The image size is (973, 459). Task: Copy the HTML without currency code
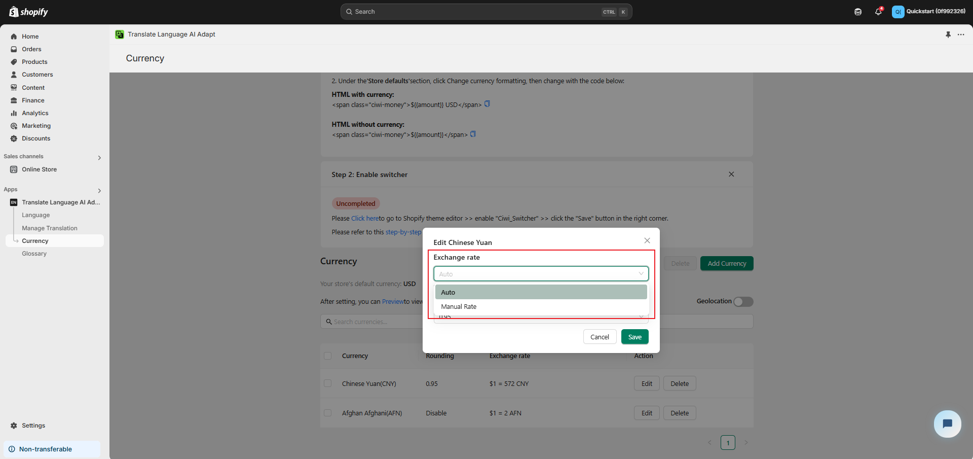click(x=473, y=134)
